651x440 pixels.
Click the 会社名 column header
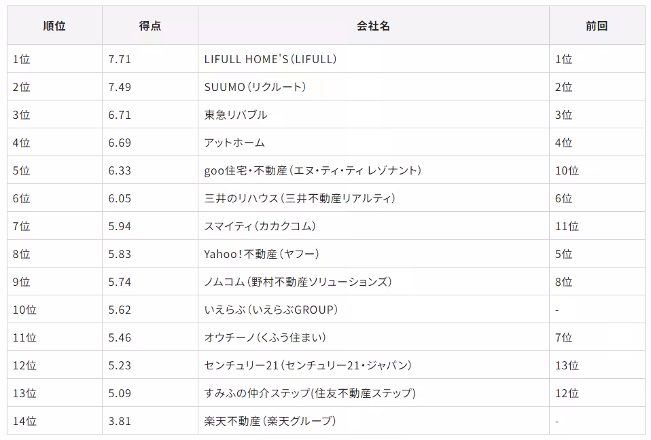(373, 26)
